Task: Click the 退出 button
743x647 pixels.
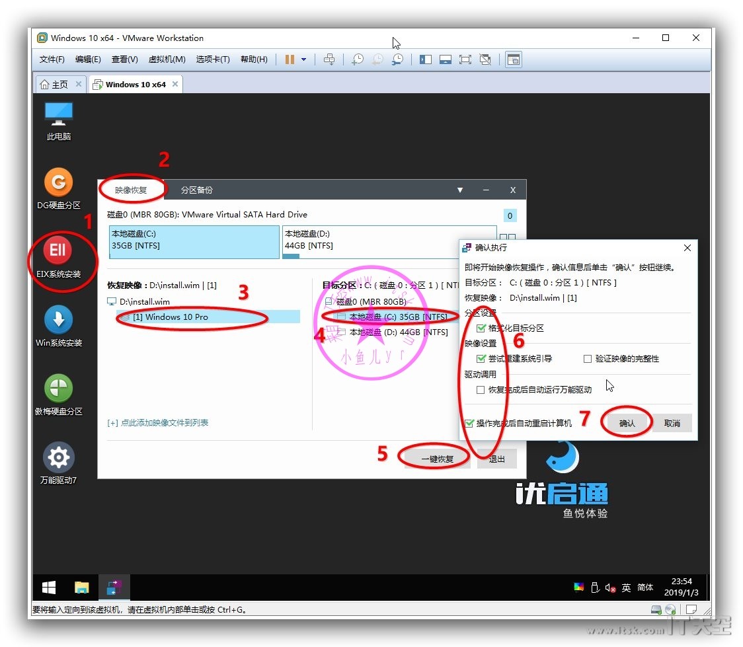Action: (496, 459)
